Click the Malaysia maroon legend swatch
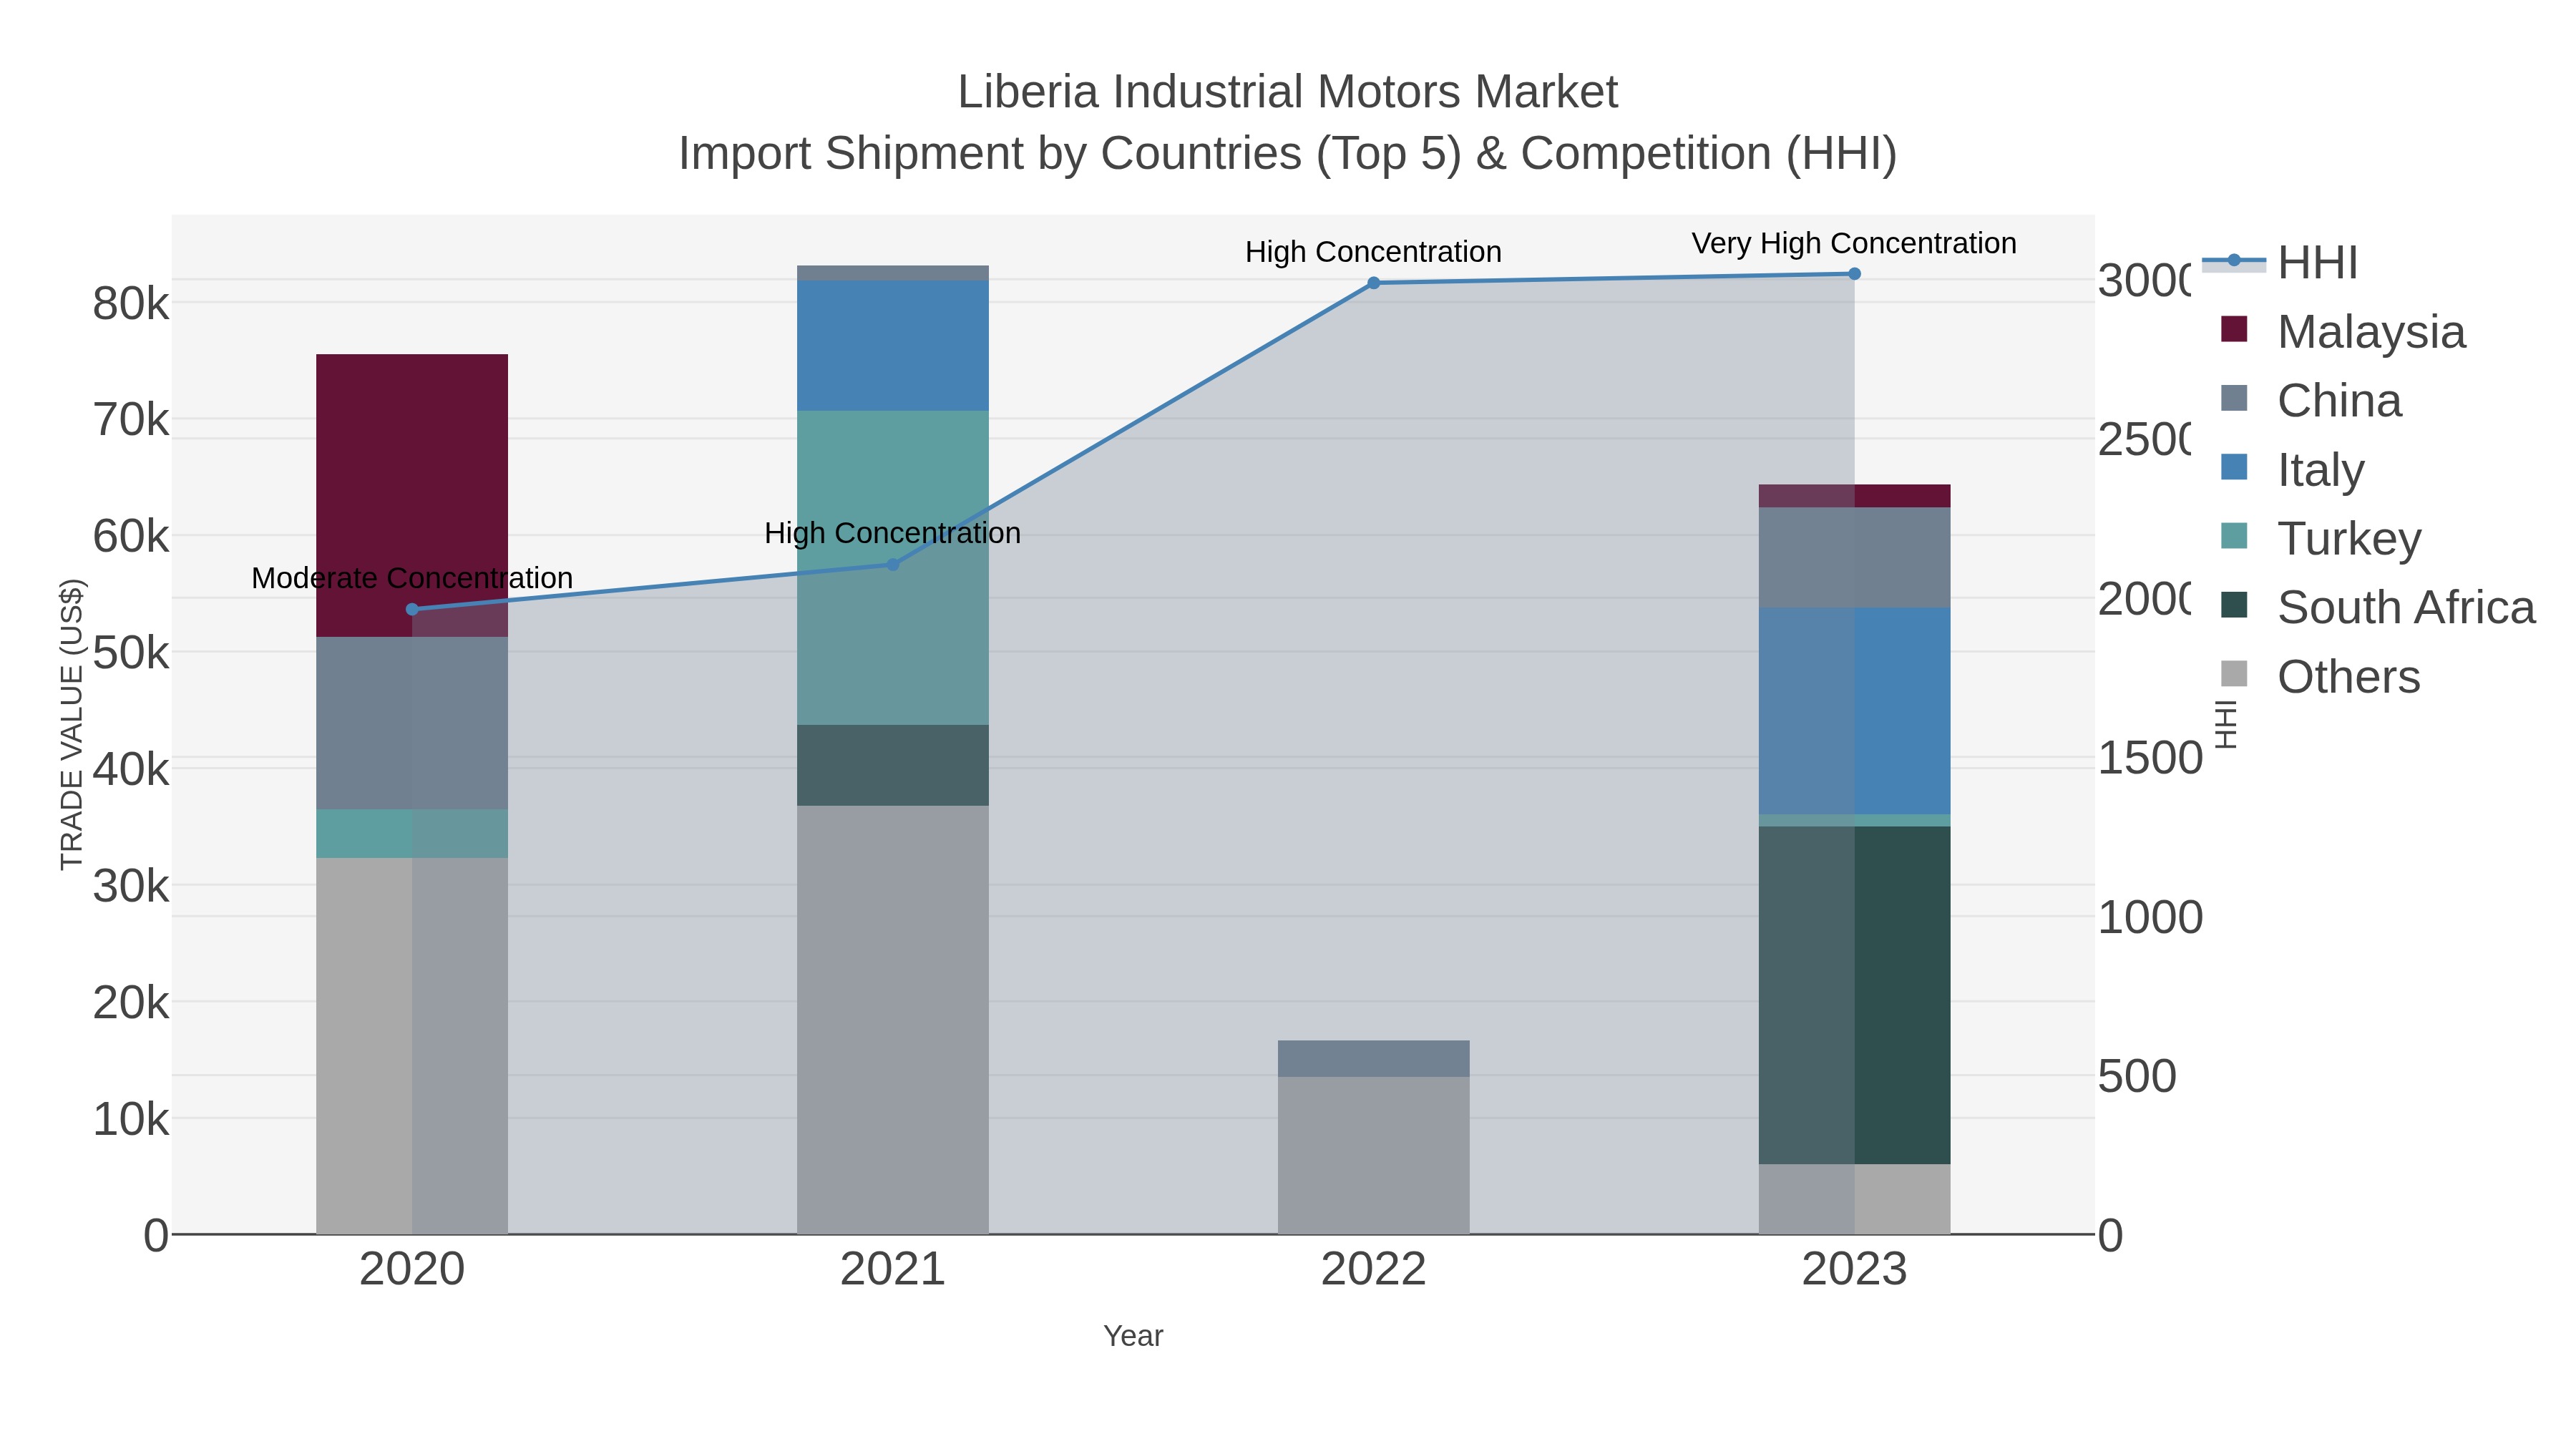The height and width of the screenshot is (1449, 2576). (2234, 329)
